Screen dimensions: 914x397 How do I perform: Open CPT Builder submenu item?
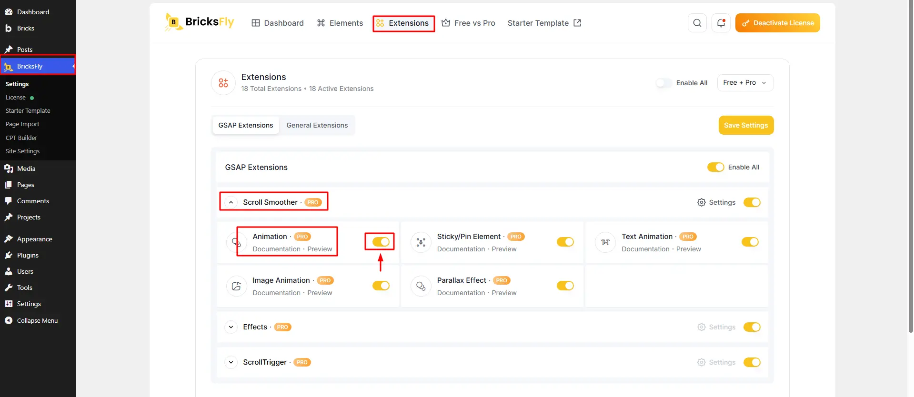21,138
